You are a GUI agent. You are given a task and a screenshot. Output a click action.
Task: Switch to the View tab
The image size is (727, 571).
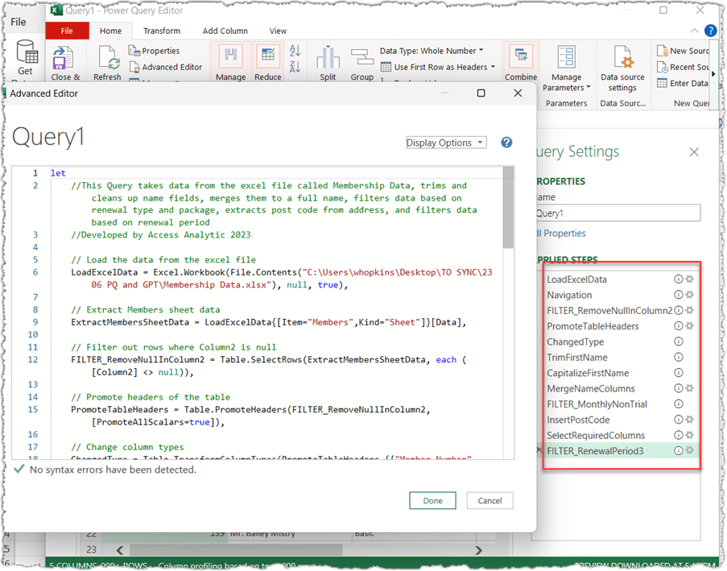click(x=278, y=31)
